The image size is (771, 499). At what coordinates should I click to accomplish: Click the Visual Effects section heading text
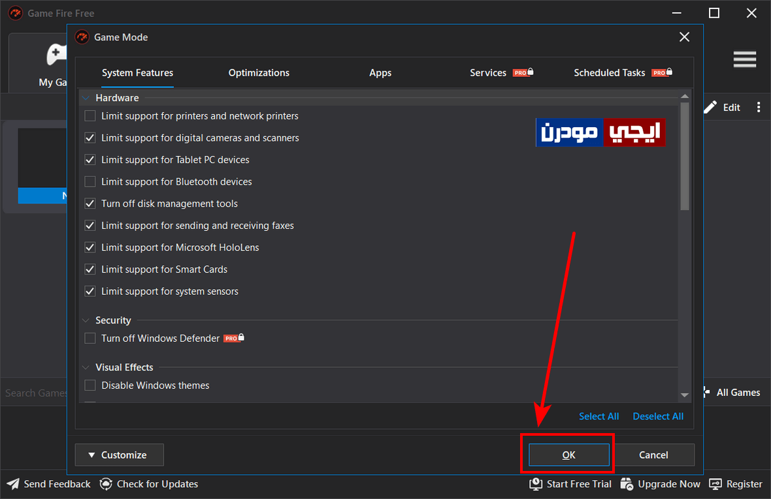pos(124,367)
